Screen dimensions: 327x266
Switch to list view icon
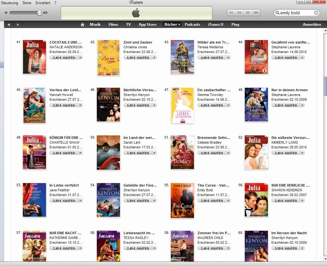point(231,13)
